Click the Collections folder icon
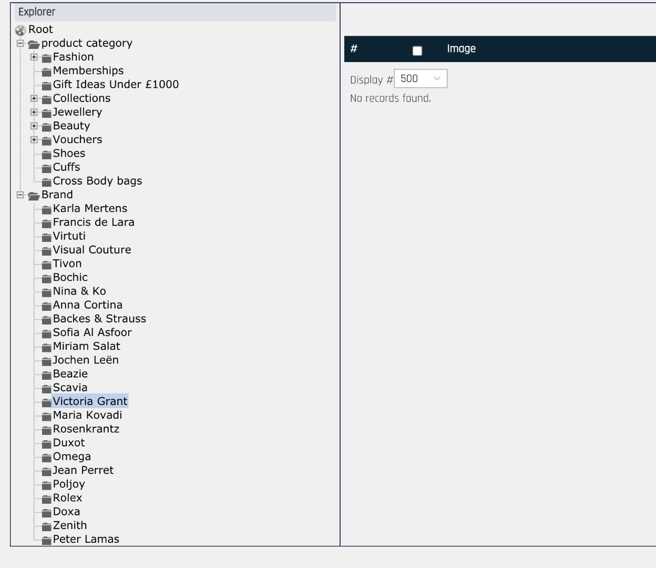 coord(47,99)
